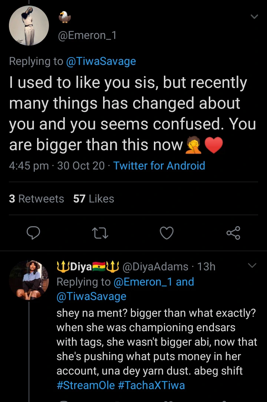Tap the Twitter for Android source link
Screen dimensions: 267x402
click(159, 165)
